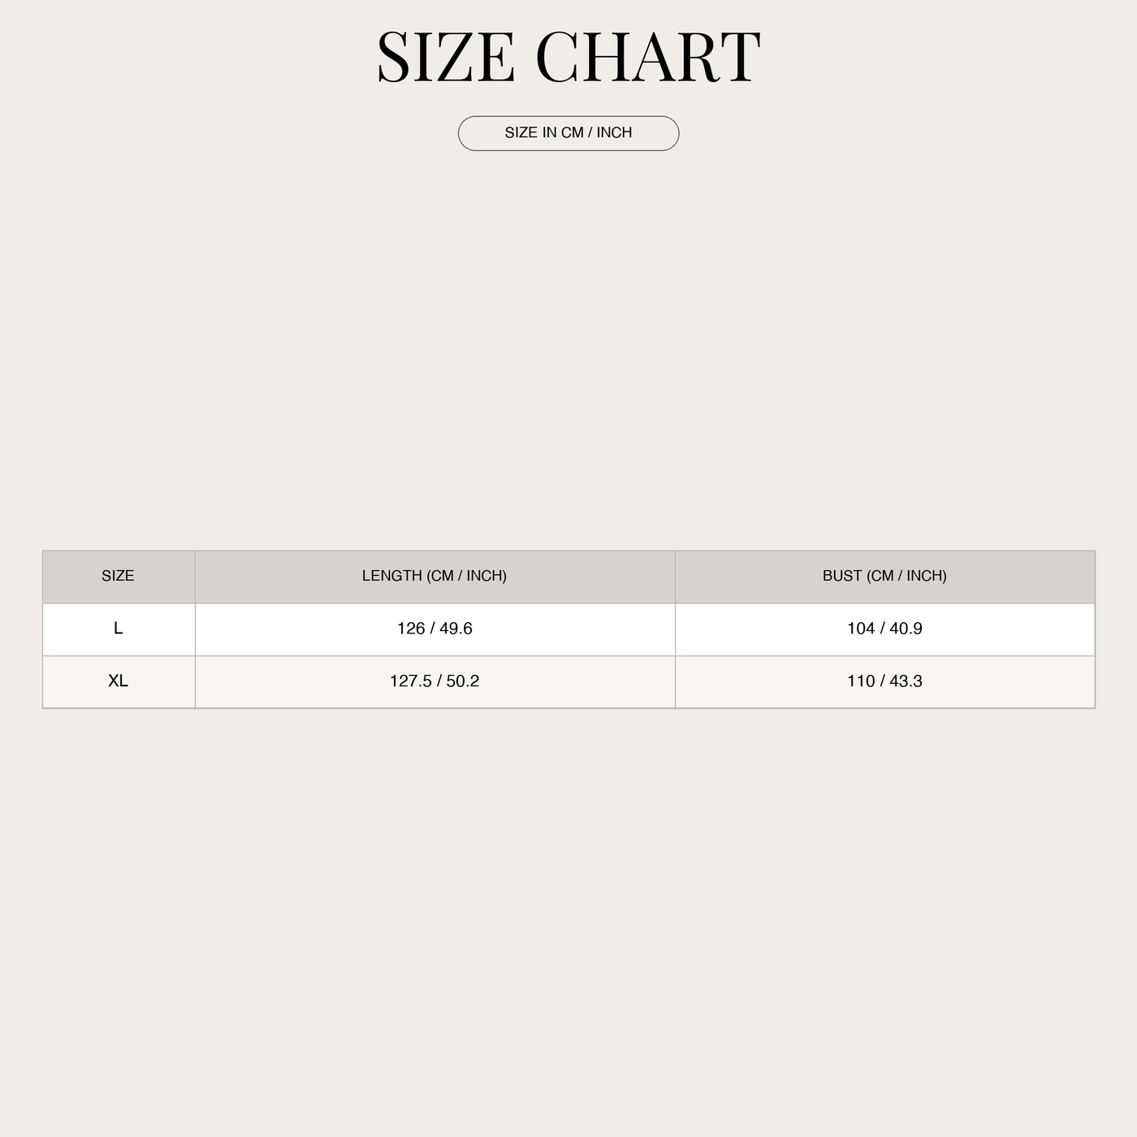Click "43.3" inch bust for XL
Viewport: 1137px width, 1137px height.
pyautogui.click(x=906, y=681)
